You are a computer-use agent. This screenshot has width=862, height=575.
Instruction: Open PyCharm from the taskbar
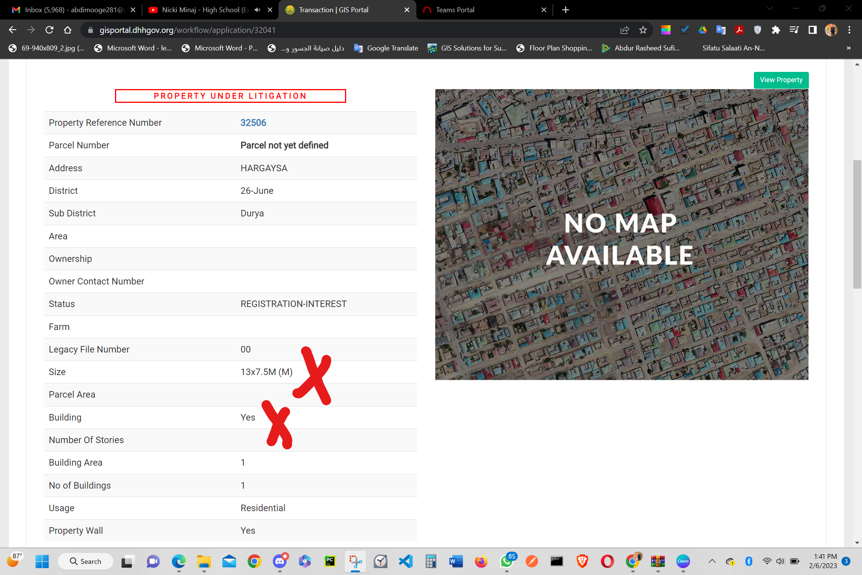[x=330, y=561]
